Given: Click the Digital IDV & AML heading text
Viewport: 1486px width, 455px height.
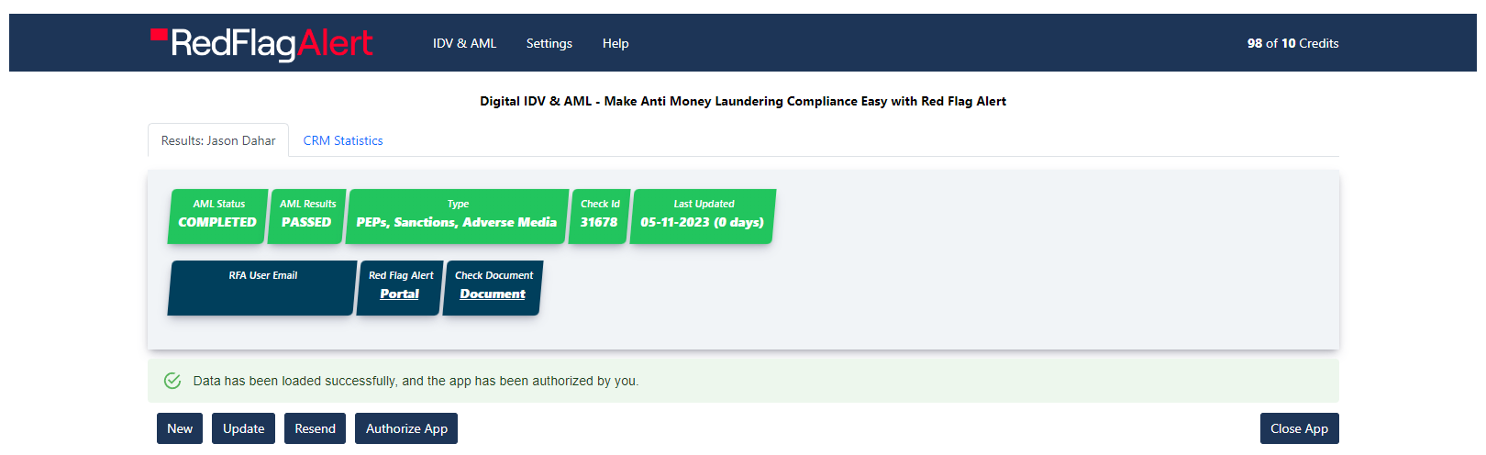Looking at the screenshot, I should point(743,101).
